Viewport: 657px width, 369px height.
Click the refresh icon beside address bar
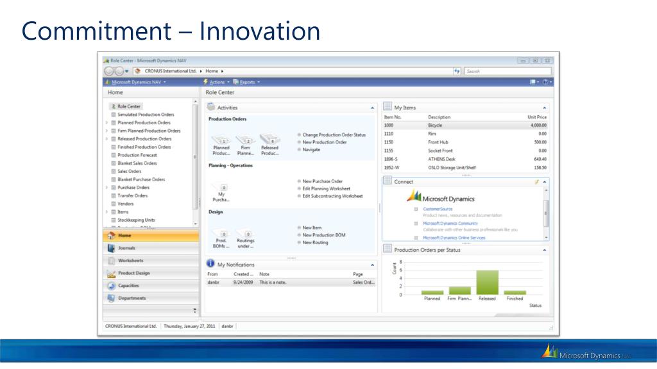[457, 71]
